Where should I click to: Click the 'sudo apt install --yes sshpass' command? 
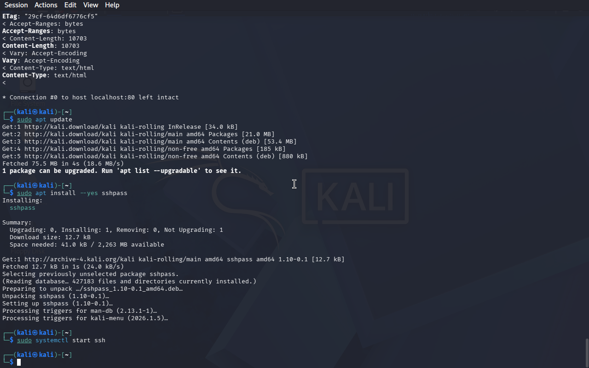(x=72, y=193)
